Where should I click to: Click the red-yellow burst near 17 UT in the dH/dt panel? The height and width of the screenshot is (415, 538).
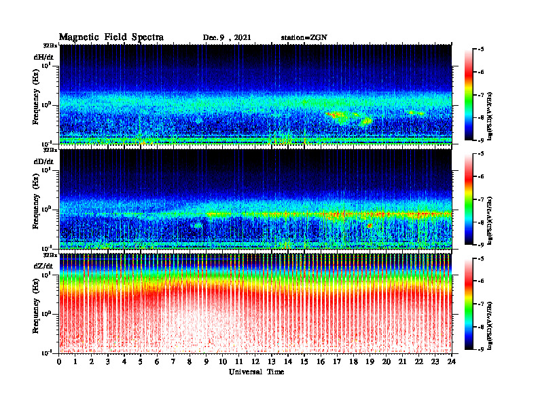click(x=336, y=115)
